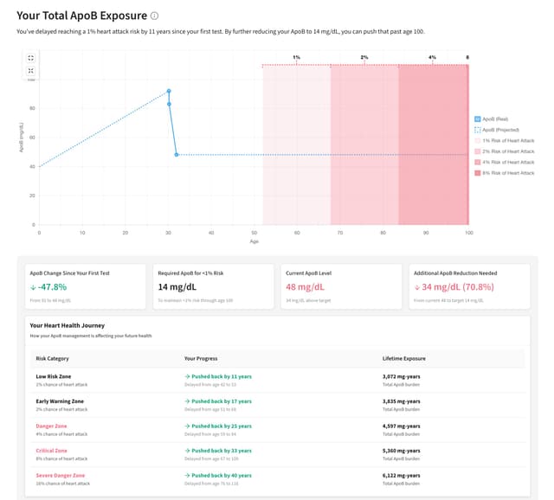The height and width of the screenshot is (500, 554).
Task: Click the lower chart zoom control button
Action: click(31, 70)
